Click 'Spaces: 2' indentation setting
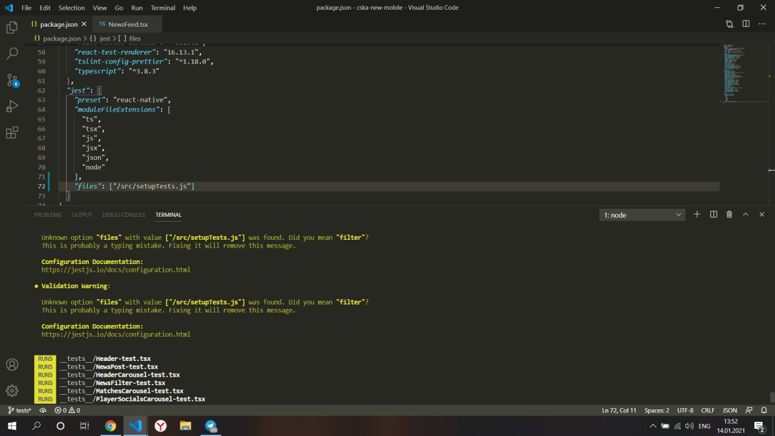This screenshot has height=436, width=775. 657,410
